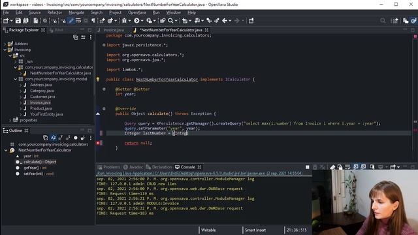Open the Run dropdown arrow
Image resolution: width=418 pixels, height=235 pixels.
(x=142, y=21)
